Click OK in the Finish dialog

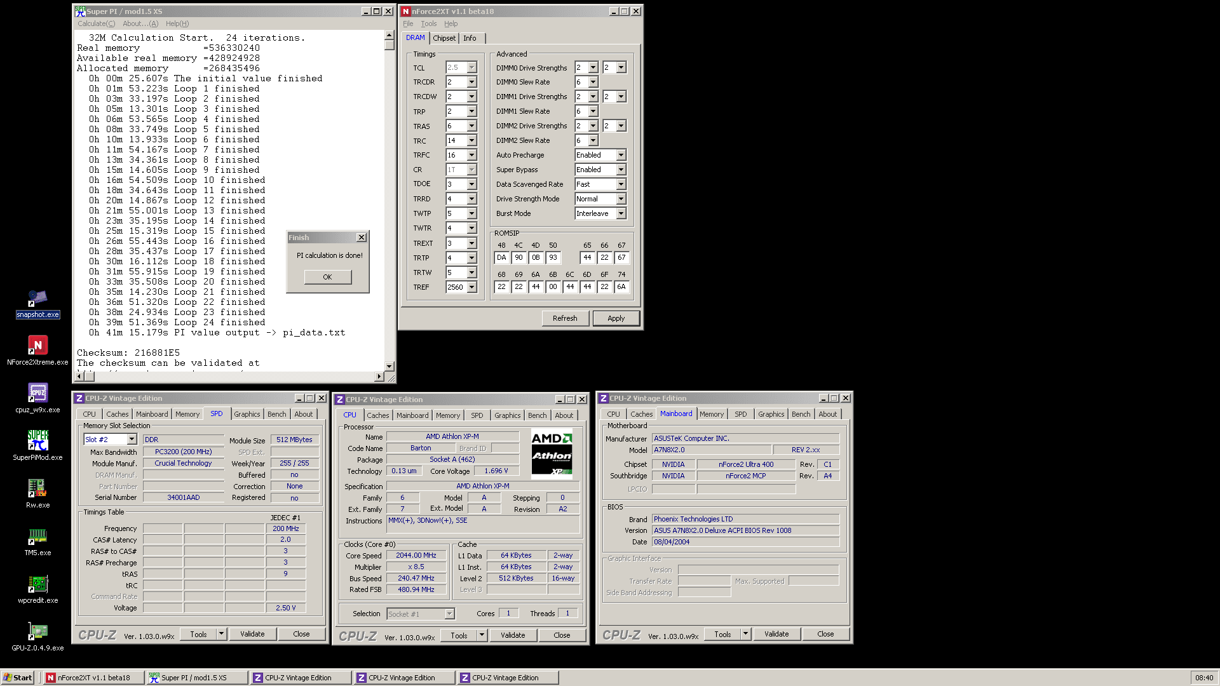coord(327,277)
